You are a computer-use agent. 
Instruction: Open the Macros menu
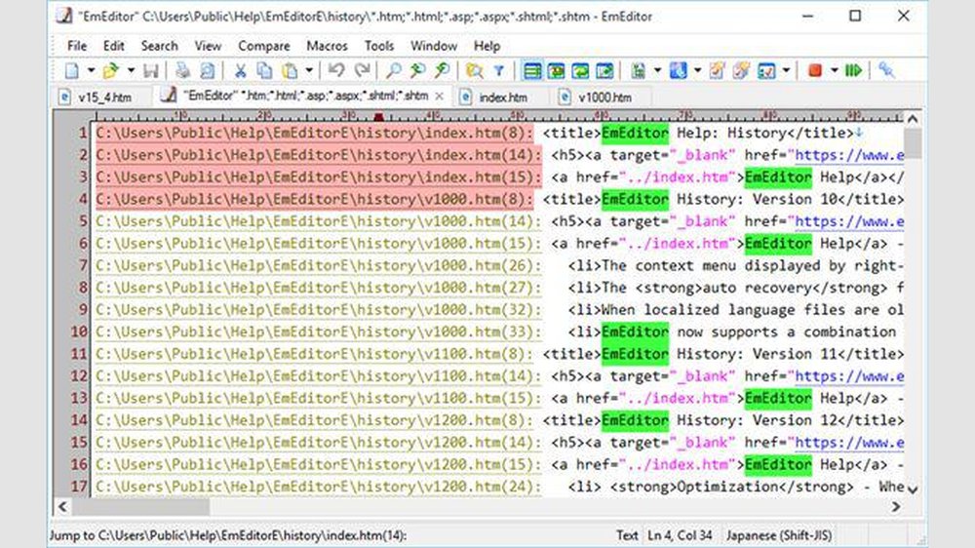327,46
